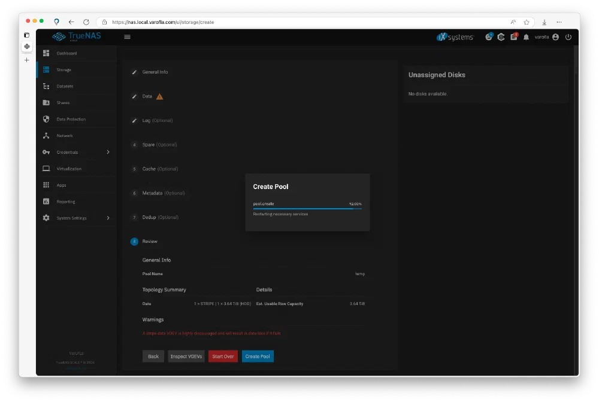Click the Data Protection shield icon
Viewport: 599px width, 402px height.
tap(46, 119)
